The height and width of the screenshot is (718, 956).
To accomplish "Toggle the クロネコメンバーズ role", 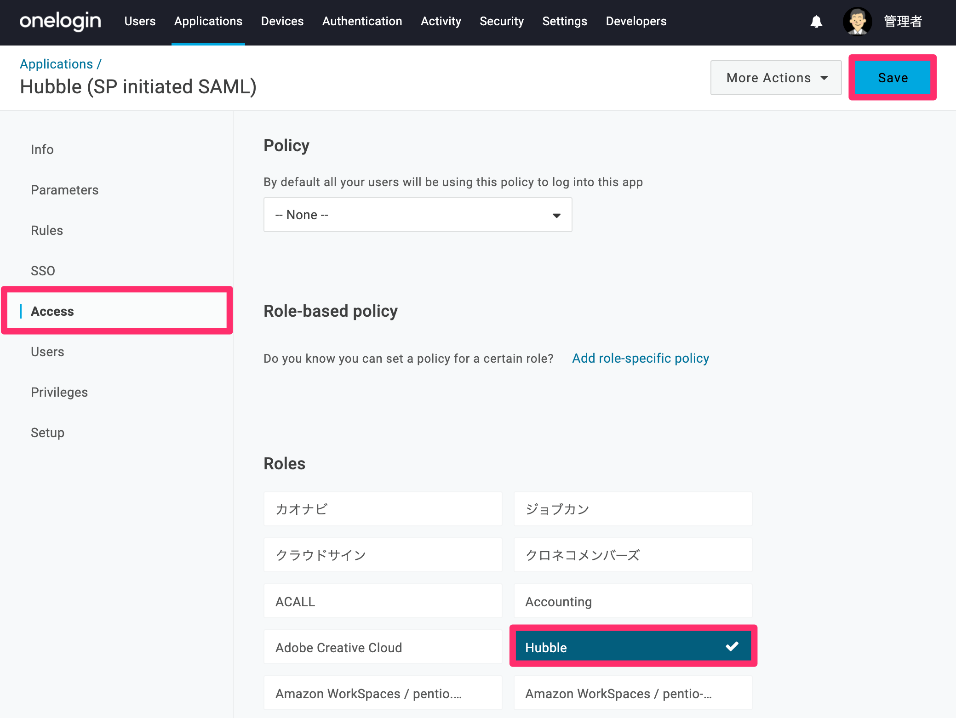I will (633, 555).
